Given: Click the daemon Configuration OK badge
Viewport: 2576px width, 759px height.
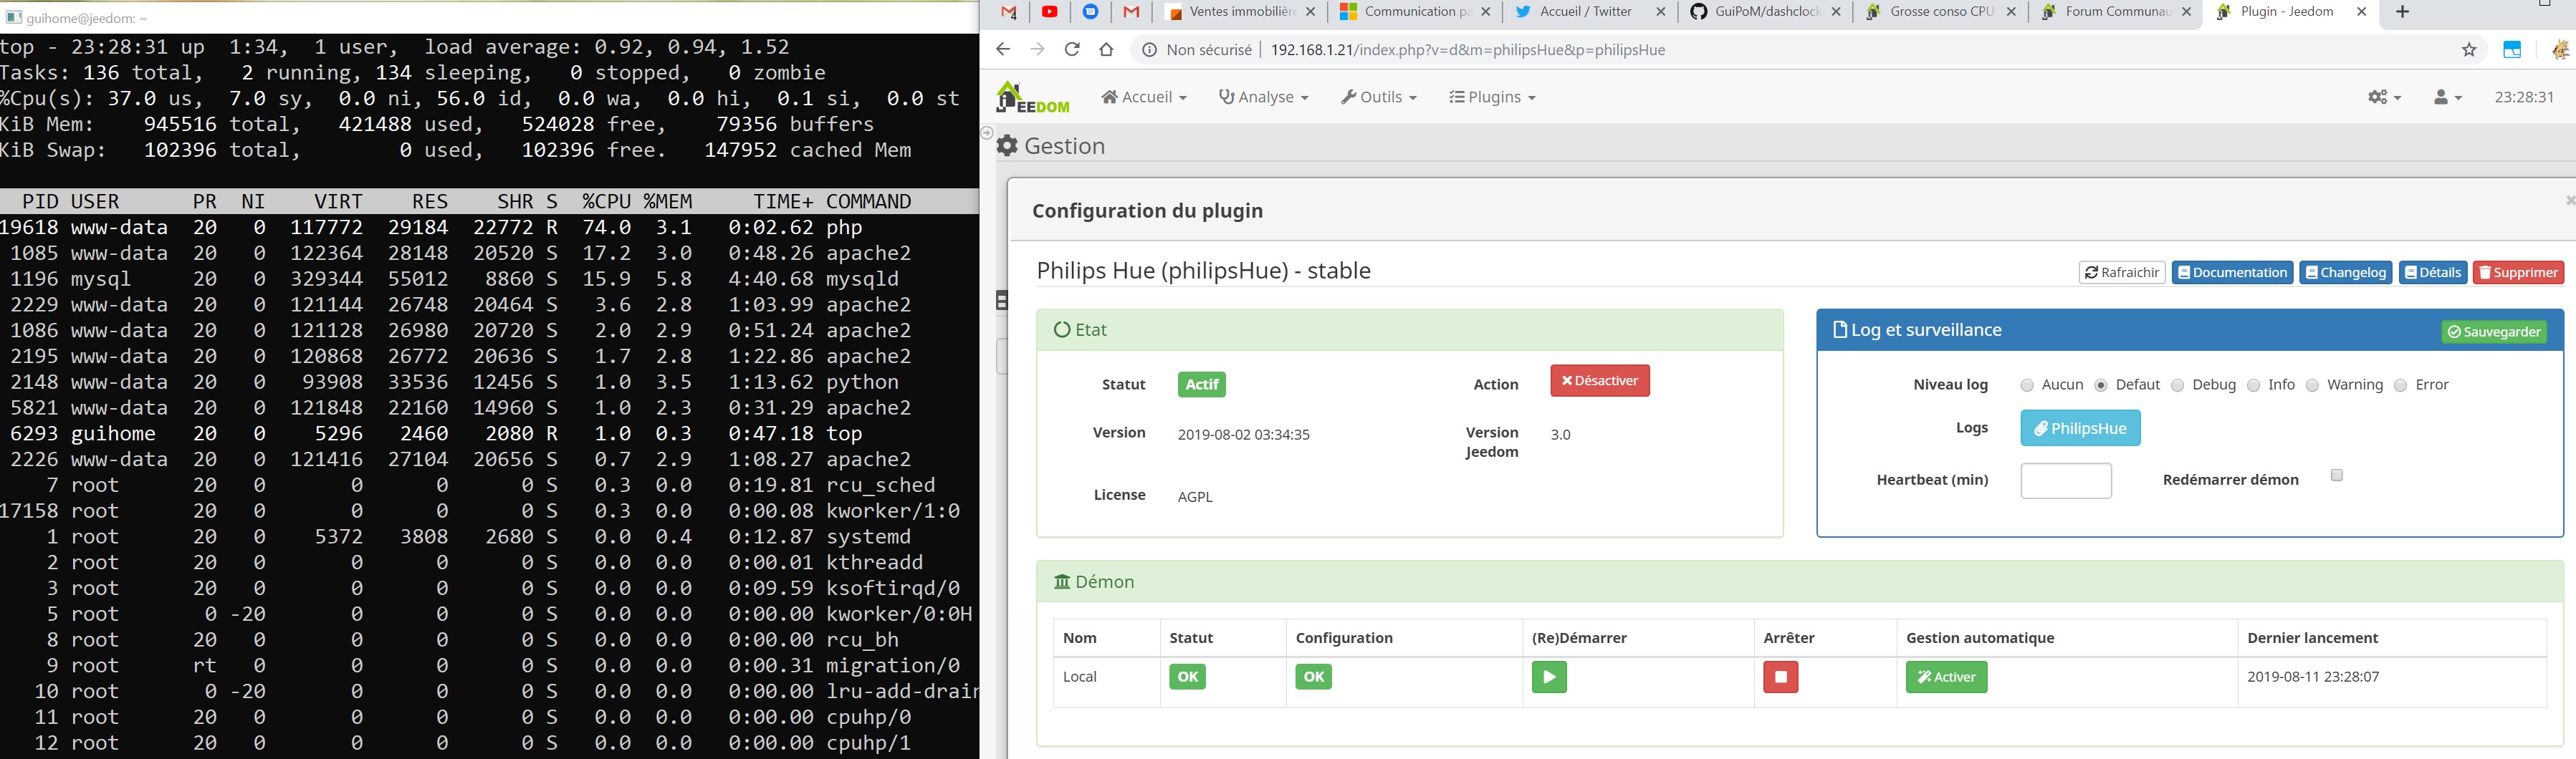Looking at the screenshot, I should [1313, 677].
